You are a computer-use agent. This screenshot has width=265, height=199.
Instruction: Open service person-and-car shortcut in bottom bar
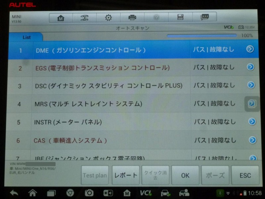coord(184,193)
